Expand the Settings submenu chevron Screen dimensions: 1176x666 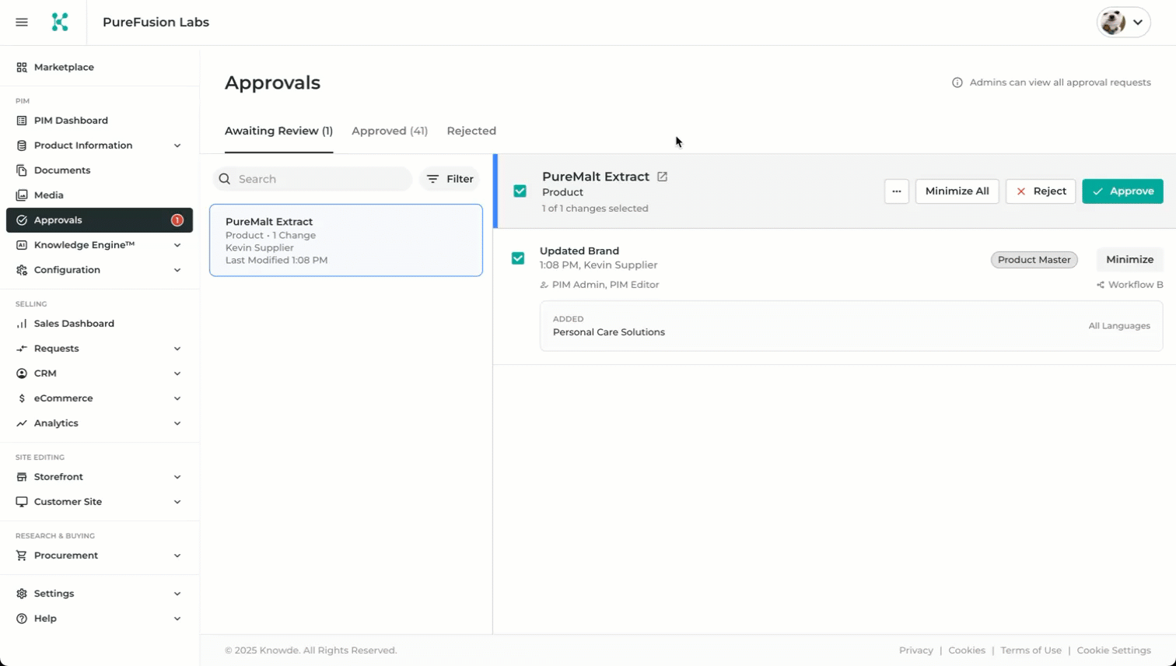[x=177, y=594]
